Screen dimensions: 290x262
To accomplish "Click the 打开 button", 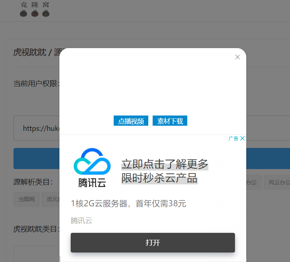I will [153, 243].
